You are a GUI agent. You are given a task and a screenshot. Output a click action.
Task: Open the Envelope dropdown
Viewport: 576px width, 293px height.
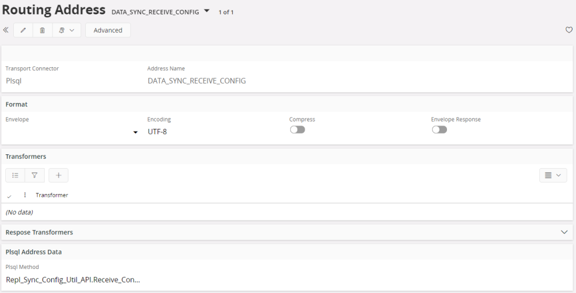pos(135,132)
